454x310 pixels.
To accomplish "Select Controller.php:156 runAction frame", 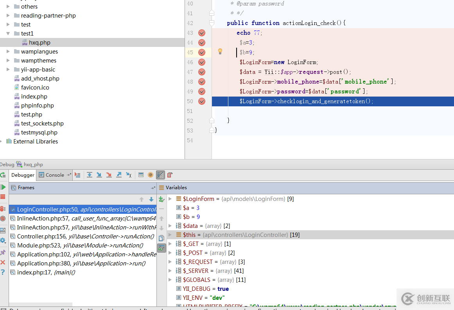I will click(x=83, y=236).
